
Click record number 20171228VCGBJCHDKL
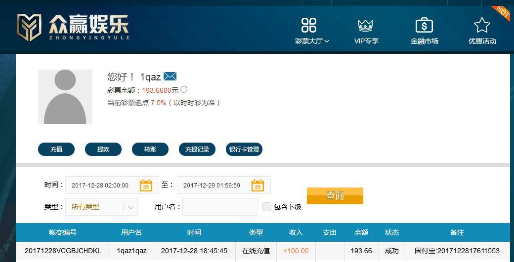[x=63, y=251]
